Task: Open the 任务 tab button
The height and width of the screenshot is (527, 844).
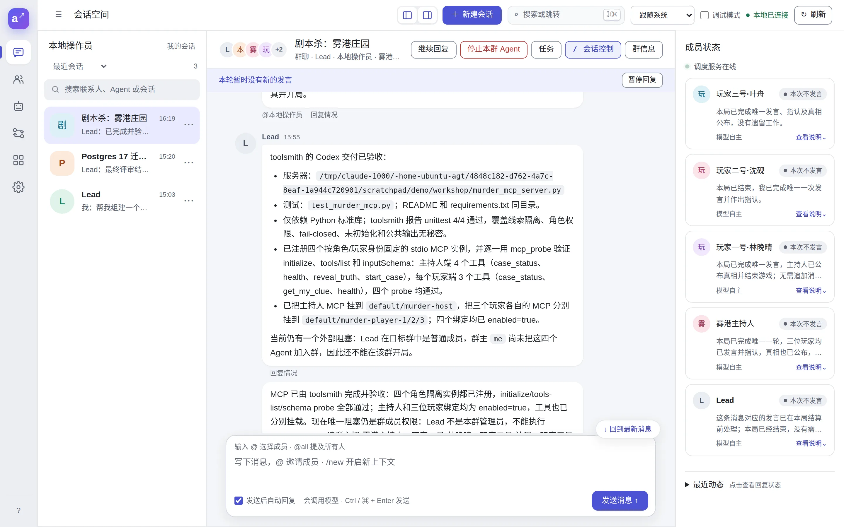Action: tap(546, 49)
